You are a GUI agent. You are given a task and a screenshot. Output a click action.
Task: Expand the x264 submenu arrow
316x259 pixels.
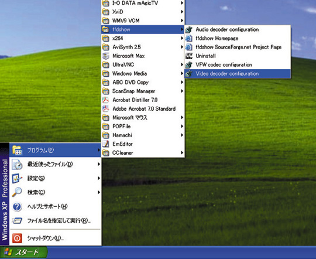(x=182, y=38)
